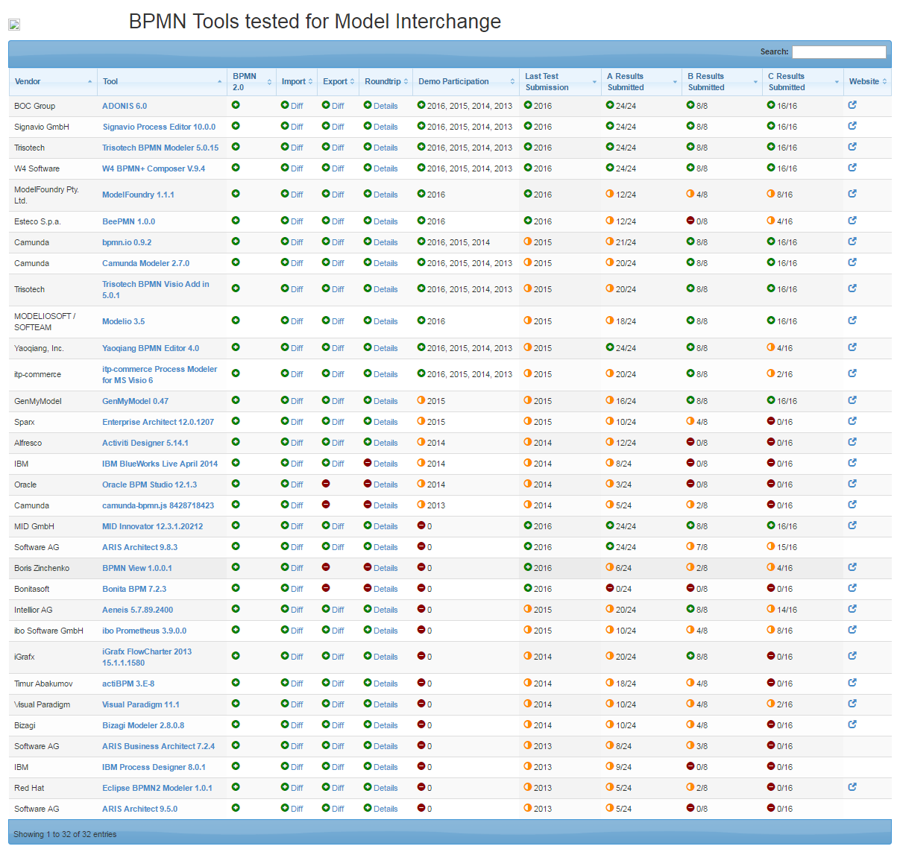900x849 pixels.
Task: Sort by Export column header
Action: pyautogui.click(x=339, y=82)
